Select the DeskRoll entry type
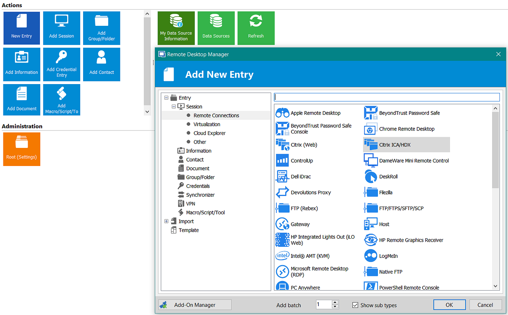Viewport: 508px width, 315px height. [x=381, y=176]
